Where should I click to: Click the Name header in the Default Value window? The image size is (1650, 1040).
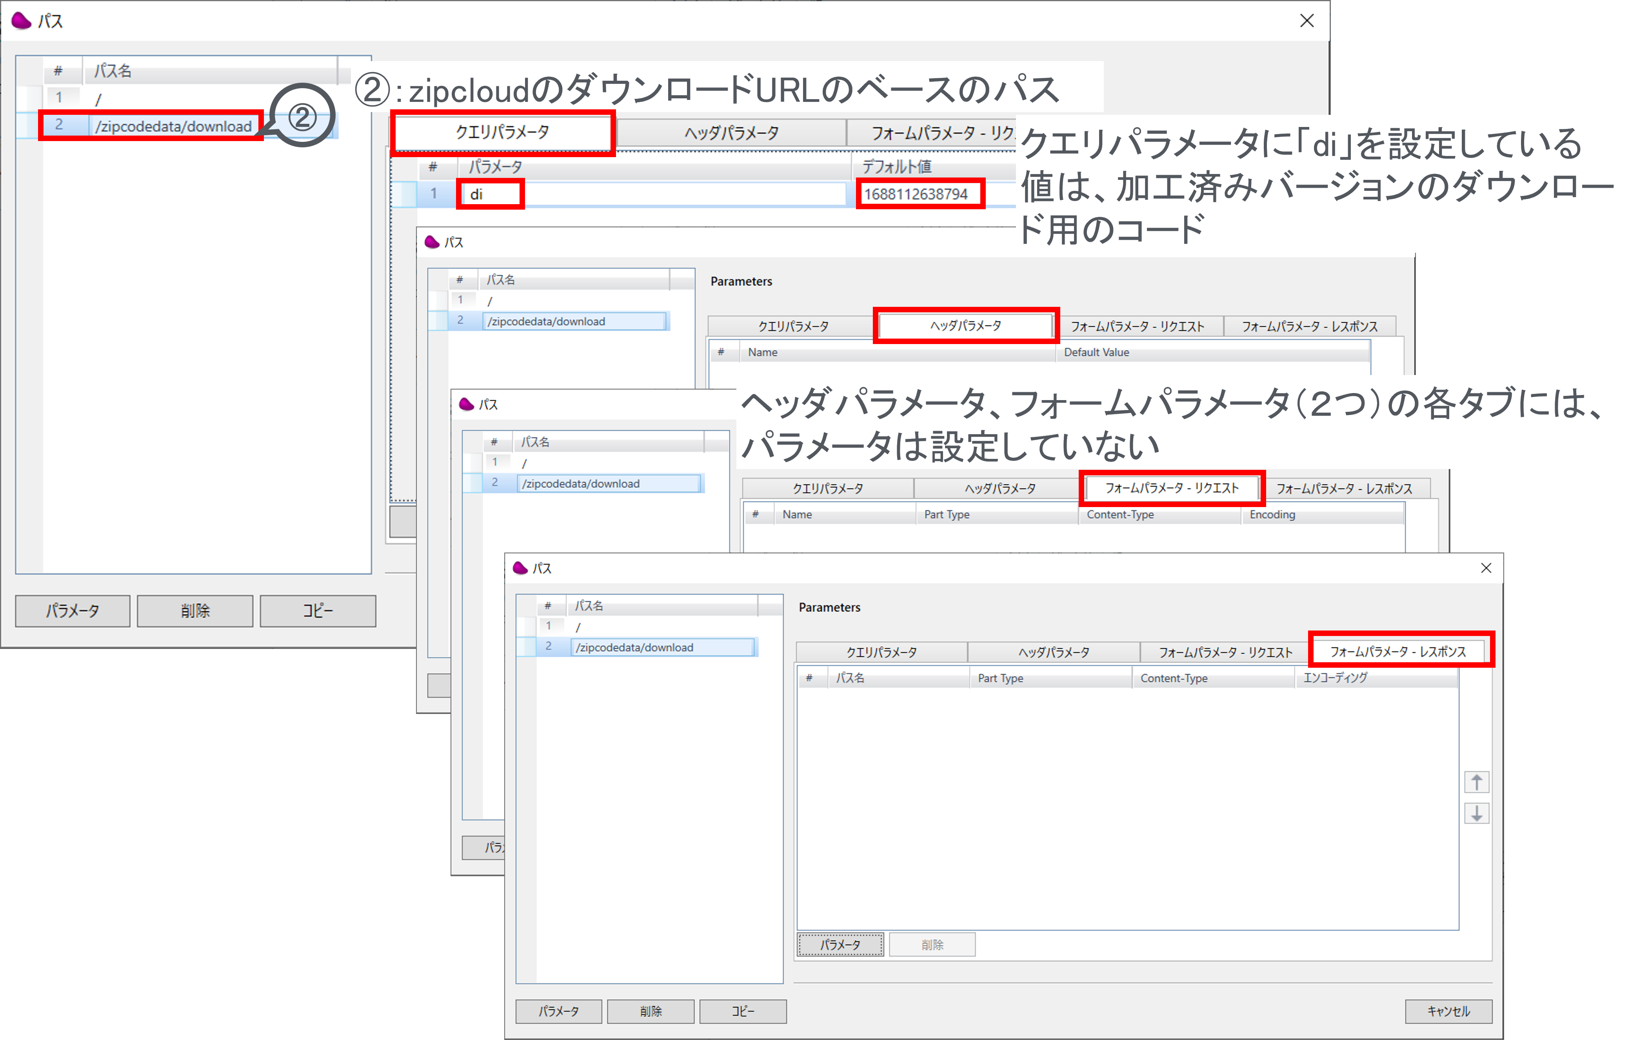click(x=898, y=352)
